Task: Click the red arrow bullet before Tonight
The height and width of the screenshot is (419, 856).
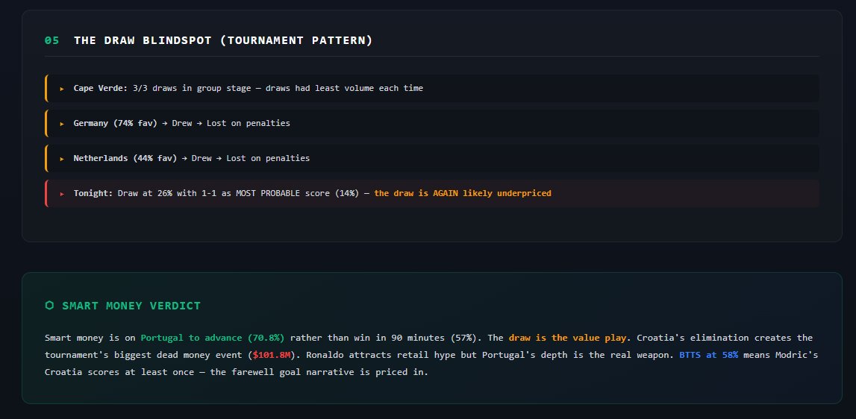Action: [62, 193]
